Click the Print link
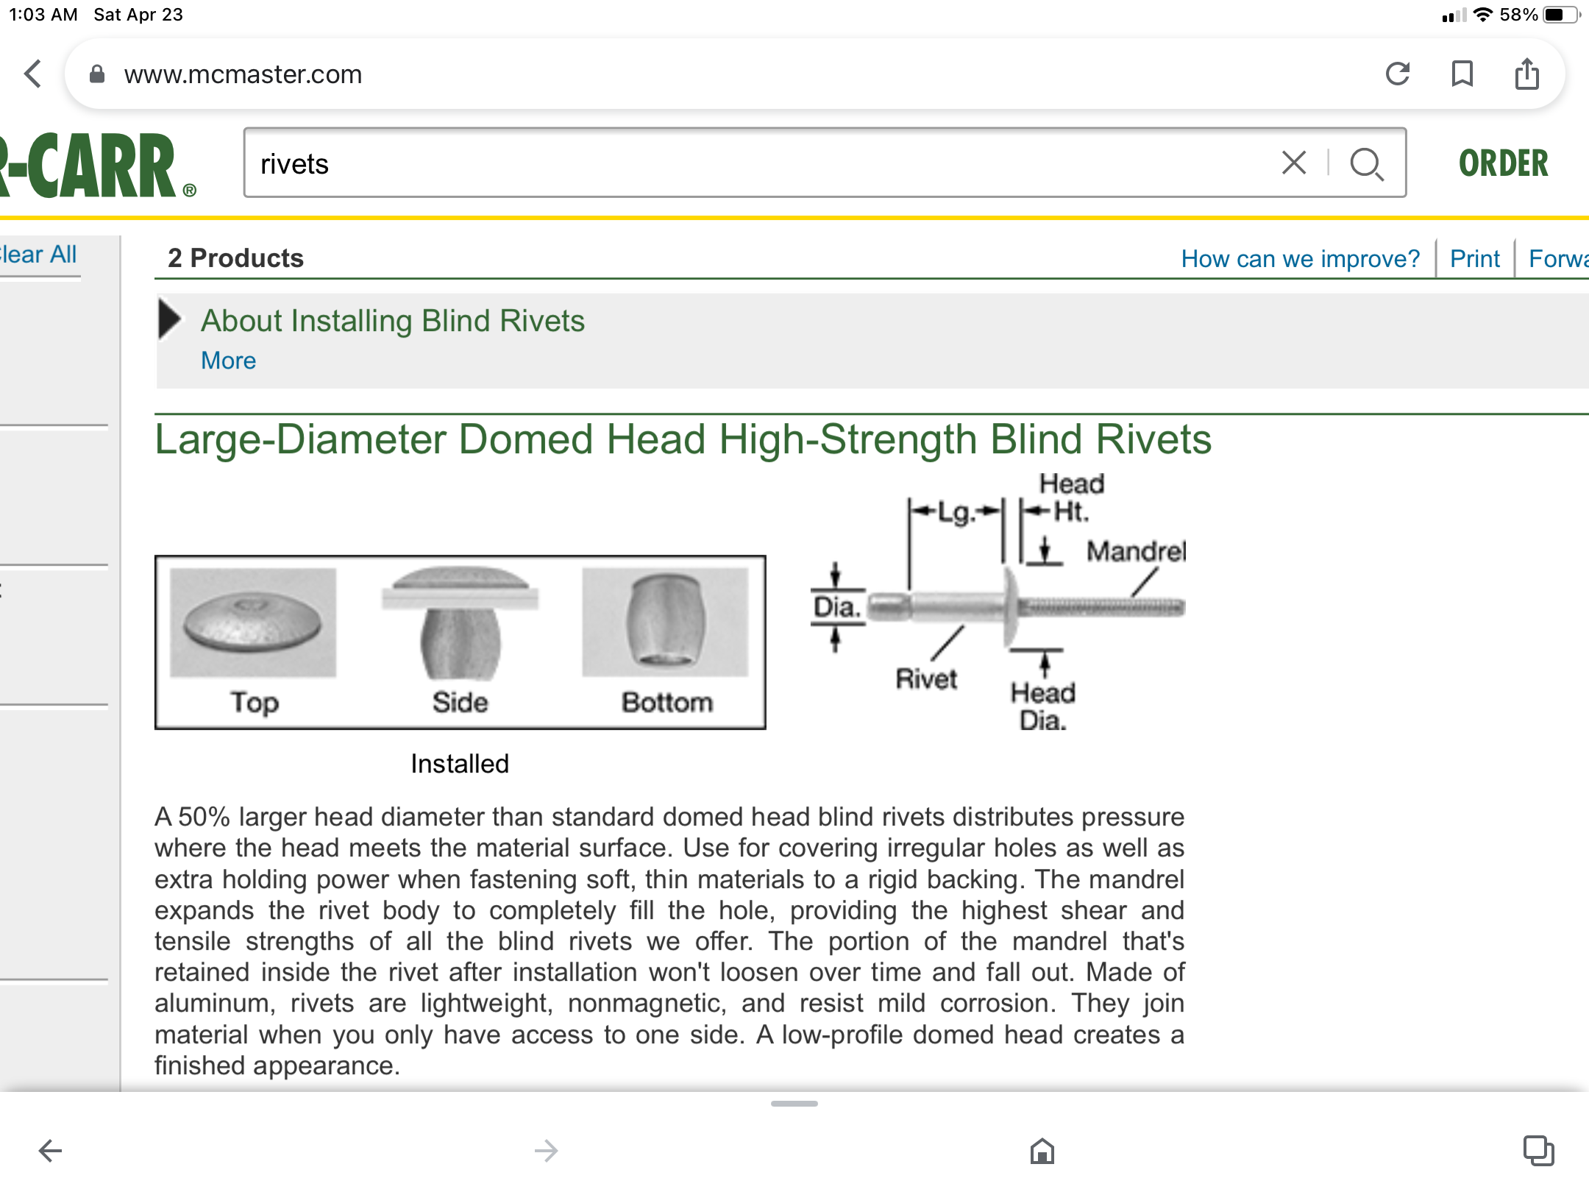 pyautogui.click(x=1474, y=258)
